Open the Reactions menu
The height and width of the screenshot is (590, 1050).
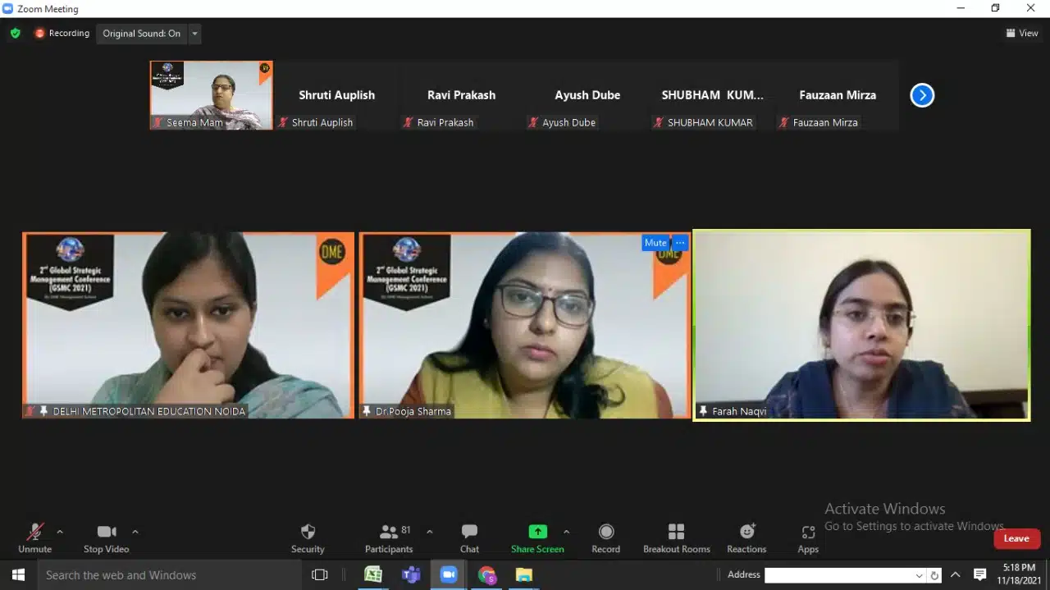point(746,533)
